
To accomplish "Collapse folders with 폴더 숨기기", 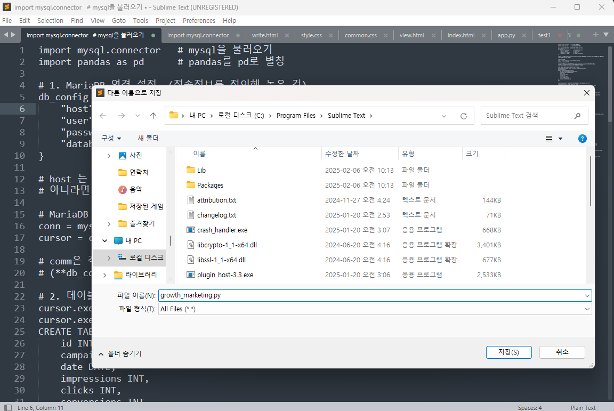I will [120, 354].
